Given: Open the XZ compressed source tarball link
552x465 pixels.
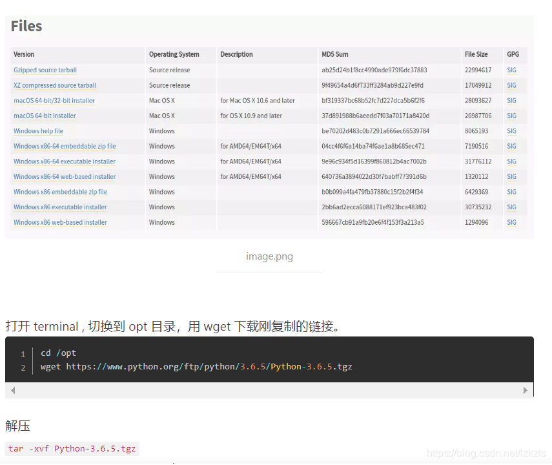Looking at the screenshot, I should [54, 85].
